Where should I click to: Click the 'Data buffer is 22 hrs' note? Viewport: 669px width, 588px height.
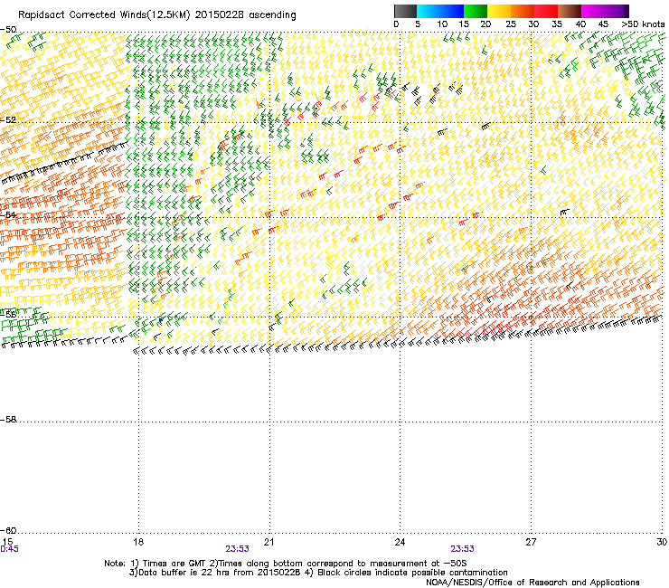(318, 573)
